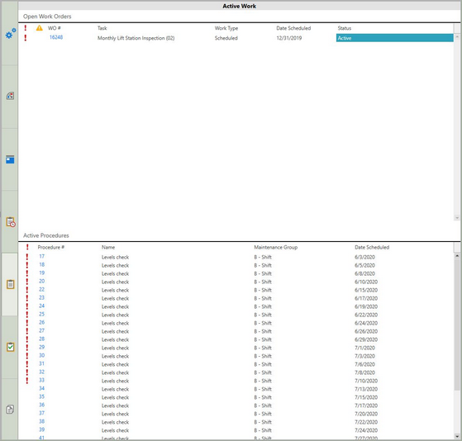
Task: Open procedure 33 link
Action: click(41, 380)
